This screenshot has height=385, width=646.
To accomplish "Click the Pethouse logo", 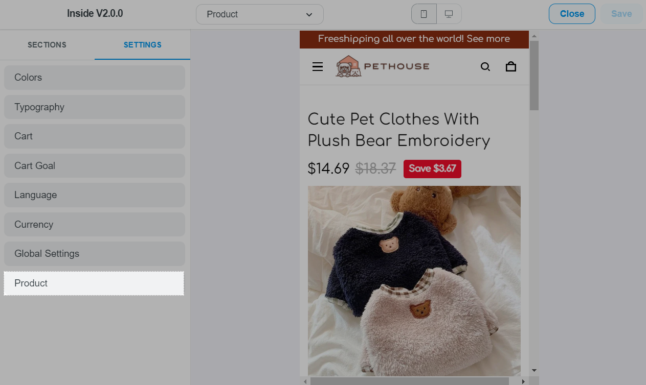I will click(382, 66).
